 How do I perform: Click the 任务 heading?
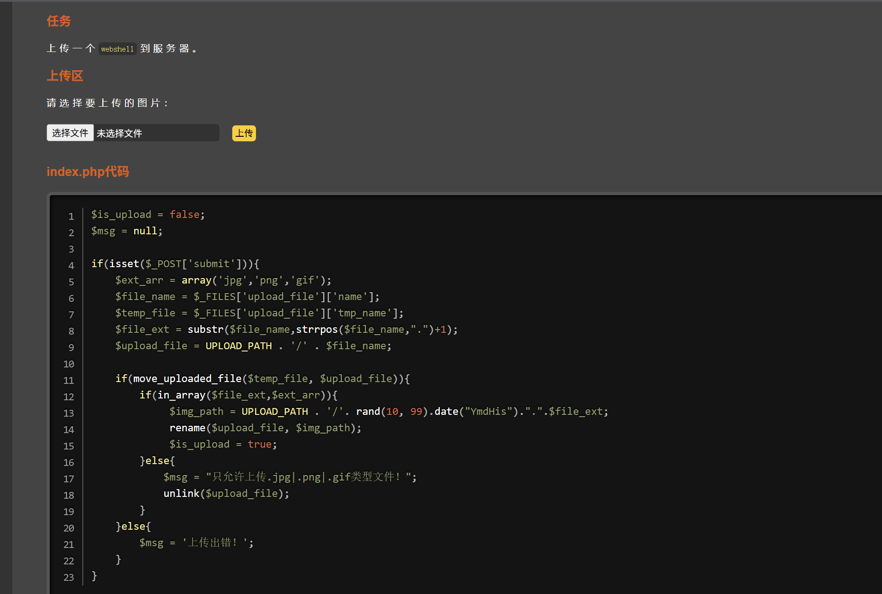(x=58, y=21)
